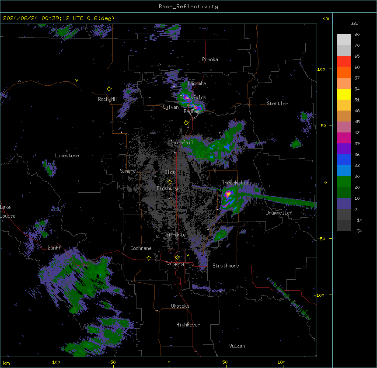Select the yellow diamond marker above Didsbury
377x368 pixels.
click(x=170, y=182)
